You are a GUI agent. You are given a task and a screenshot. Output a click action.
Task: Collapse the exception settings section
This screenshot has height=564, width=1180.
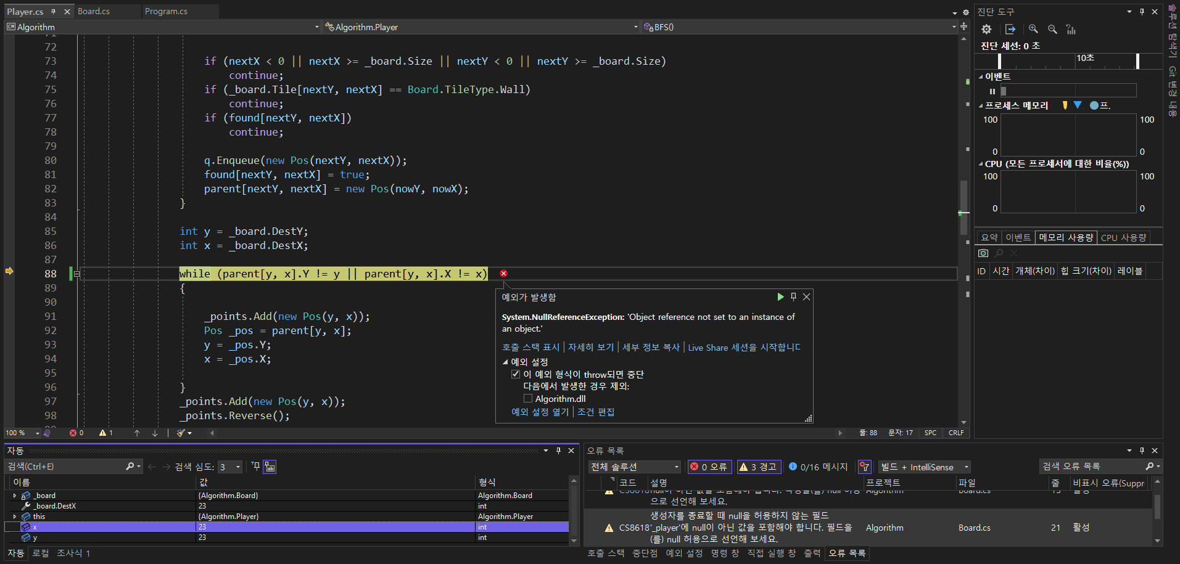point(505,362)
